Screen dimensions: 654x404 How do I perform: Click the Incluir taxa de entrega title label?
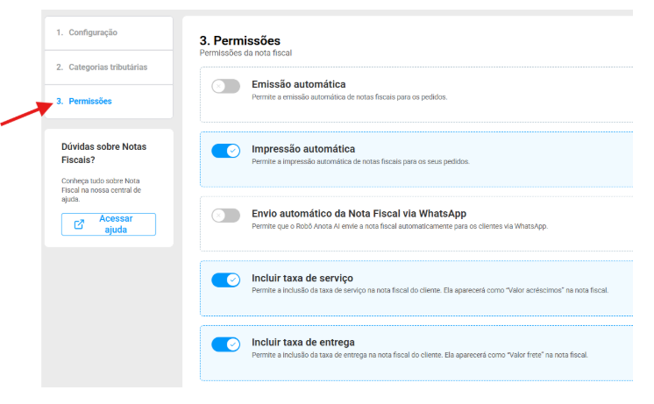pyautogui.click(x=302, y=342)
